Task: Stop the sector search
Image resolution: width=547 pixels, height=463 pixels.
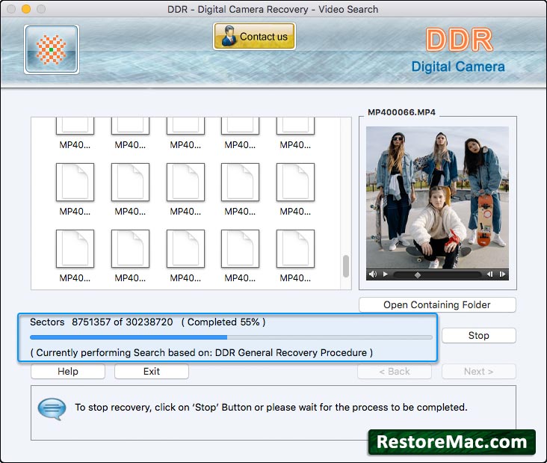Action: coord(478,336)
